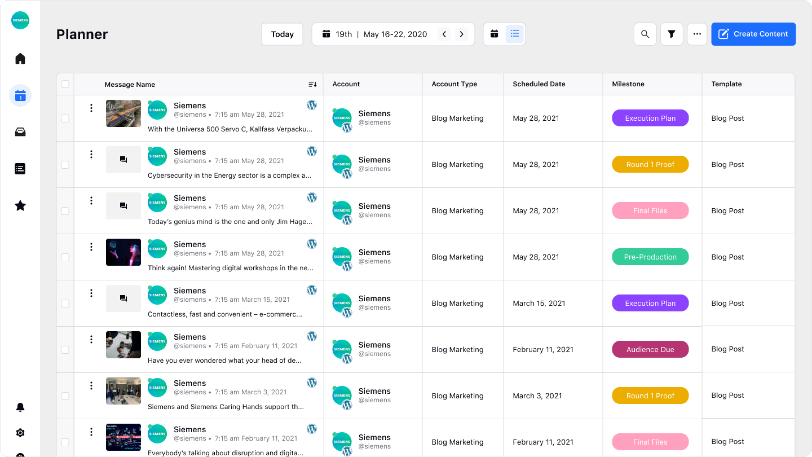Click Final Files milestone for Today's genius mind post
Viewport: 812px width, 457px height.
pos(650,211)
